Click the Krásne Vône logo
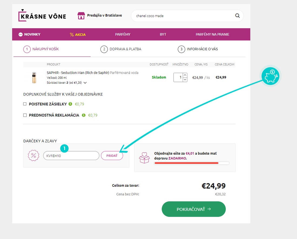297x239 pixels. [42, 16]
